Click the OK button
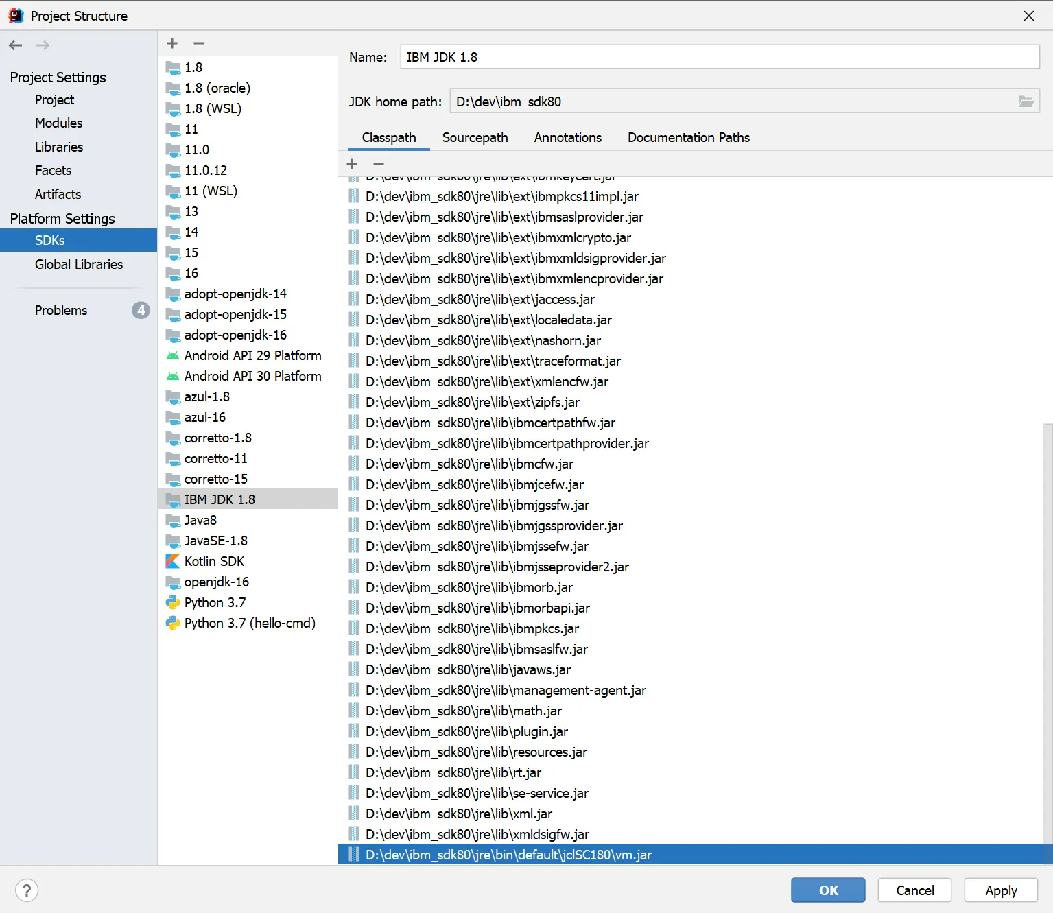This screenshot has width=1053, height=913. [x=828, y=890]
